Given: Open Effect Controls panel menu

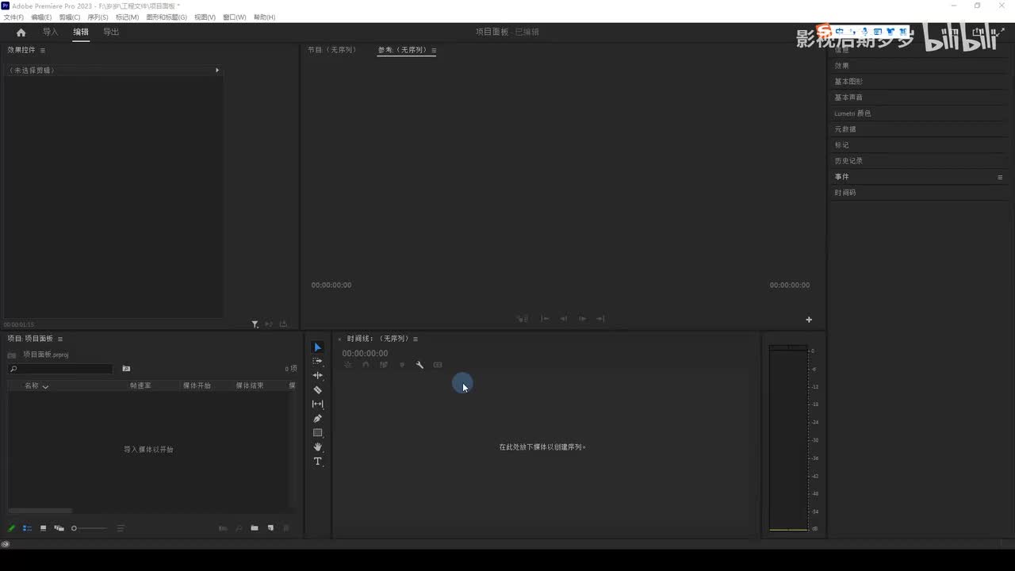Looking at the screenshot, I should 43,50.
